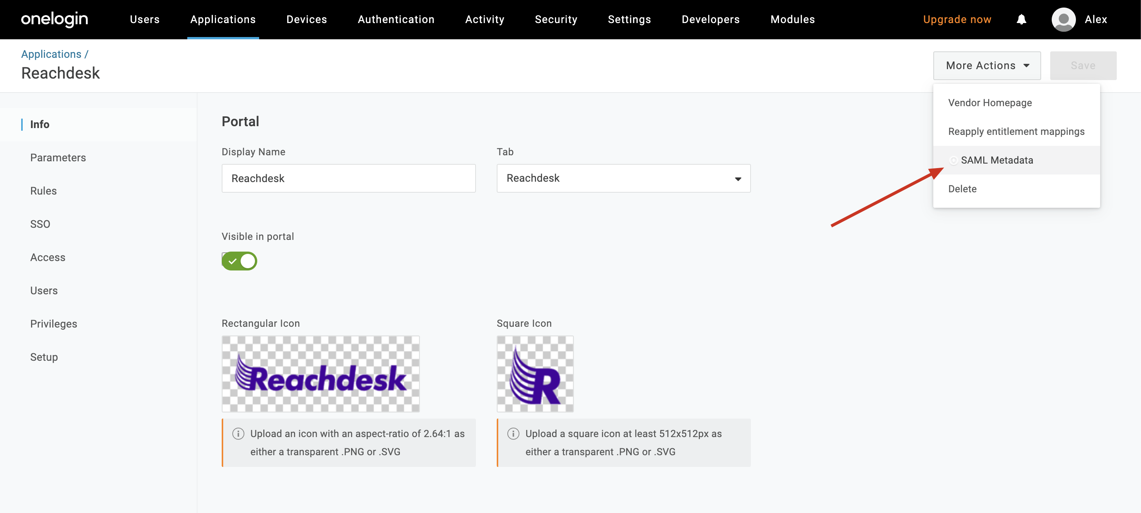Viewport: 1141px width, 513px height.
Task: Switch to the Privileges sidebar tab
Action: coord(54,324)
